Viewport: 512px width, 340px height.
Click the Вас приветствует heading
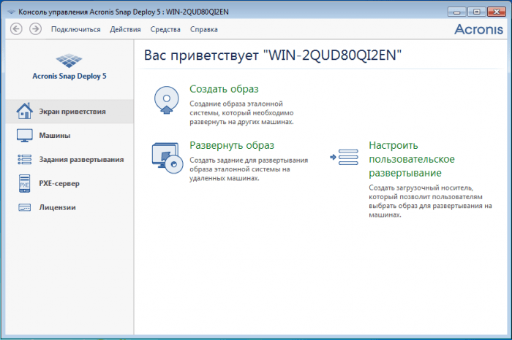pyautogui.click(x=273, y=55)
